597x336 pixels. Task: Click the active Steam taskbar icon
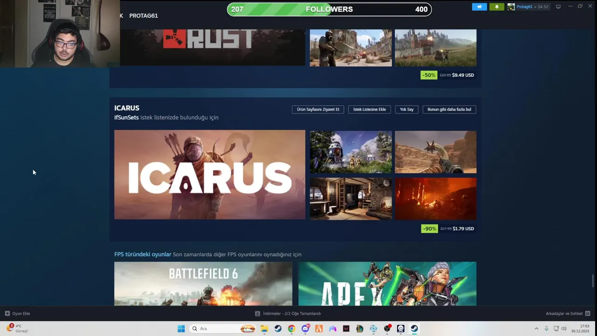(414, 329)
